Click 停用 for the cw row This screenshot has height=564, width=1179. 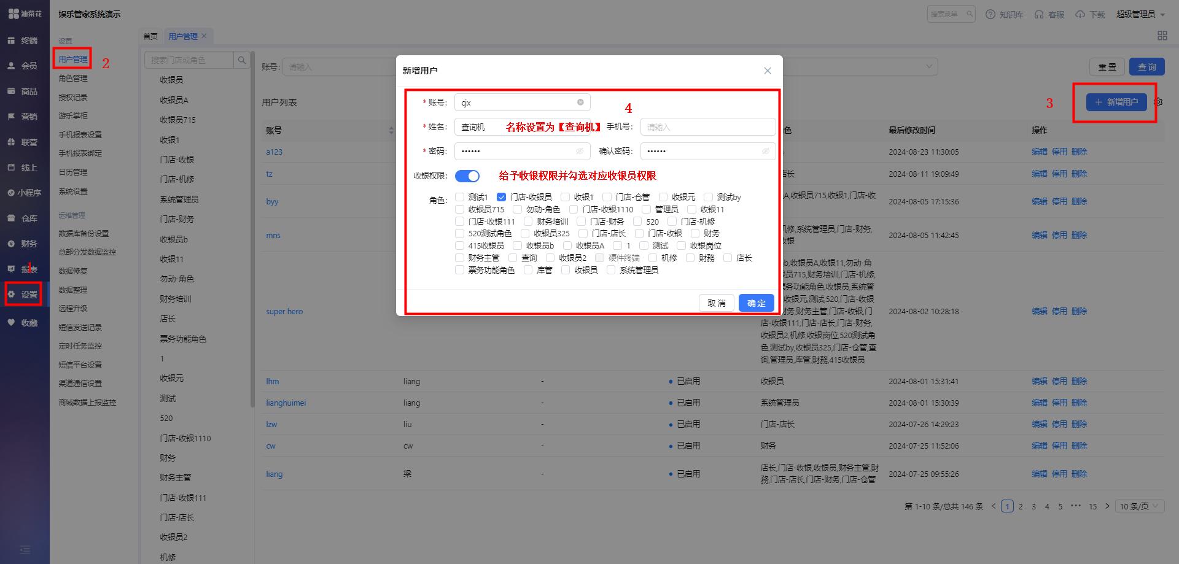[x=1059, y=446]
